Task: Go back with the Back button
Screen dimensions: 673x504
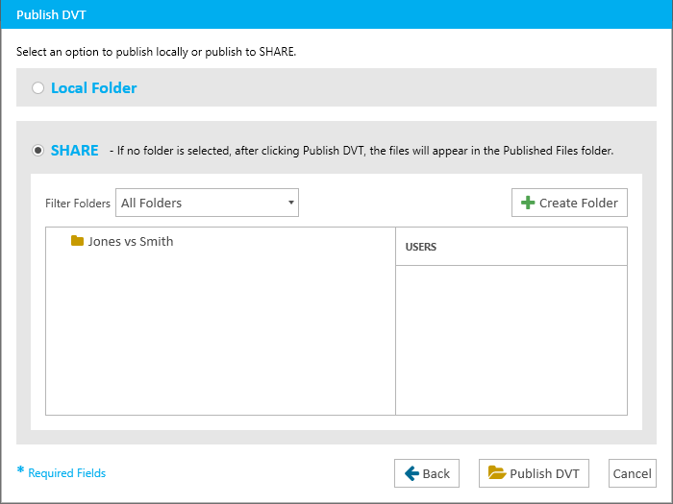Action: click(427, 473)
